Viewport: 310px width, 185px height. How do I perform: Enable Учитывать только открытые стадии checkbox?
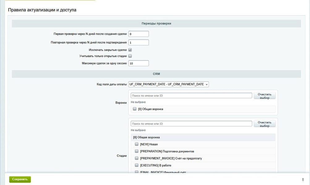pyautogui.click(x=130, y=56)
